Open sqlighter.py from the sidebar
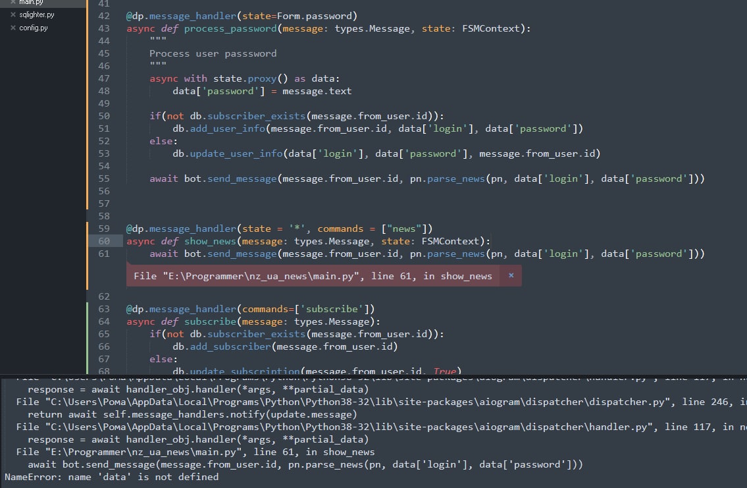 click(x=37, y=14)
